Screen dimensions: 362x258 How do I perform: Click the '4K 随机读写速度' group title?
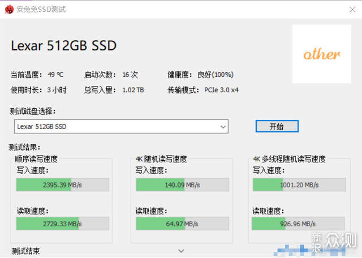click(x=161, y=159)
